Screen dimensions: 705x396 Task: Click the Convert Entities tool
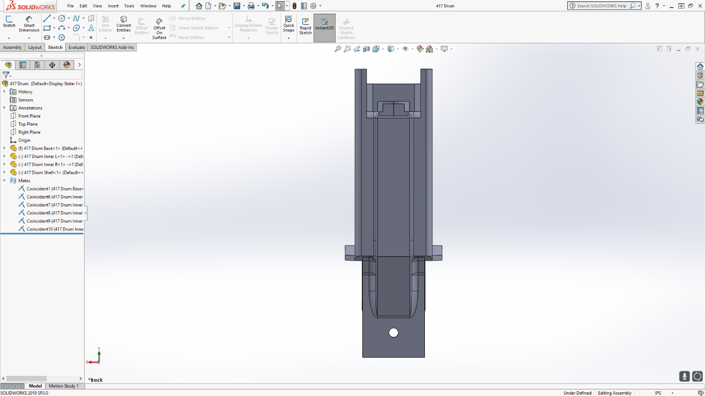coord(124,24)
